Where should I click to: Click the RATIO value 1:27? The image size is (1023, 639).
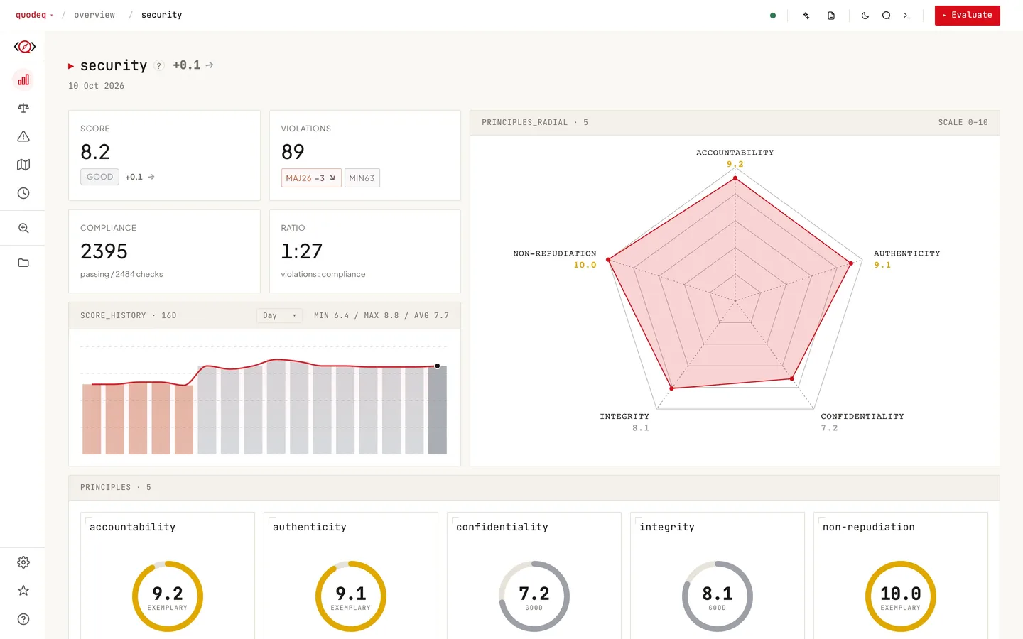302,251
